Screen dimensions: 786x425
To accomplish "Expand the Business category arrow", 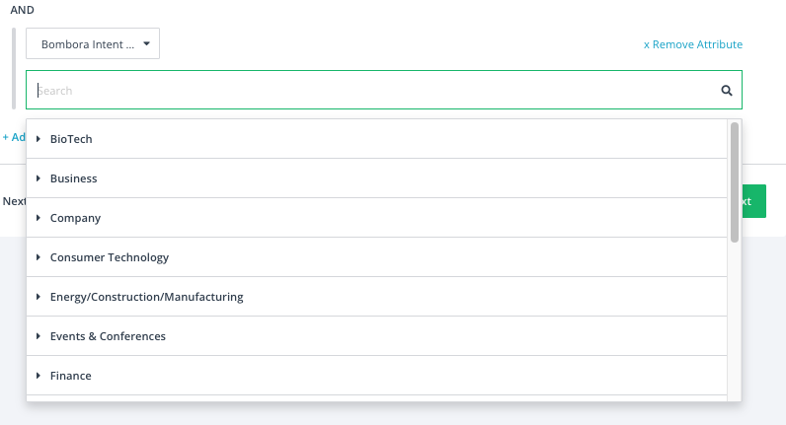I will [39, 178].
